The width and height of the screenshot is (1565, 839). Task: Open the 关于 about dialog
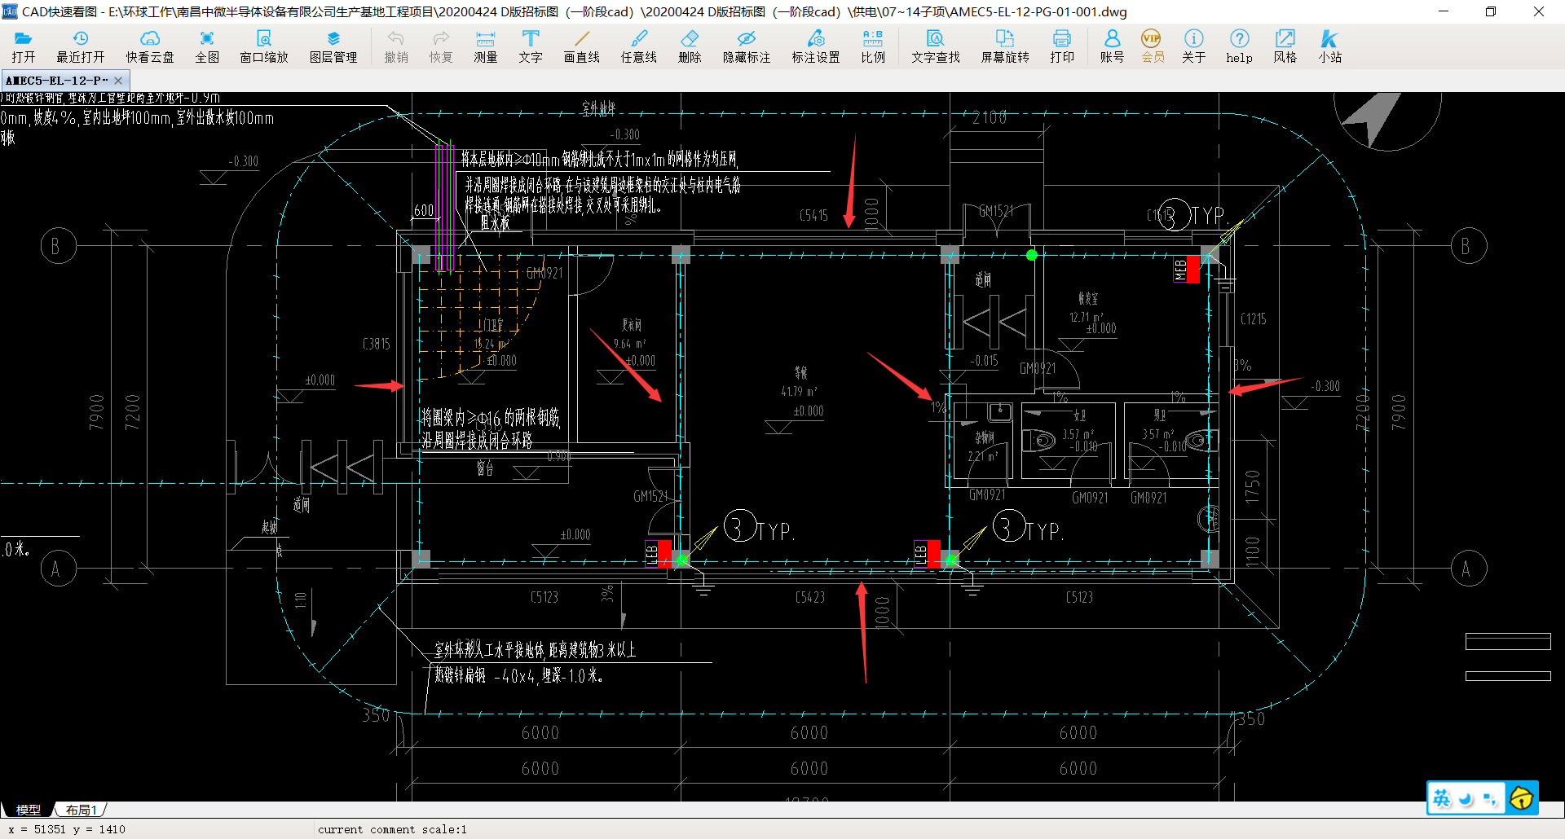point(1193,46)
